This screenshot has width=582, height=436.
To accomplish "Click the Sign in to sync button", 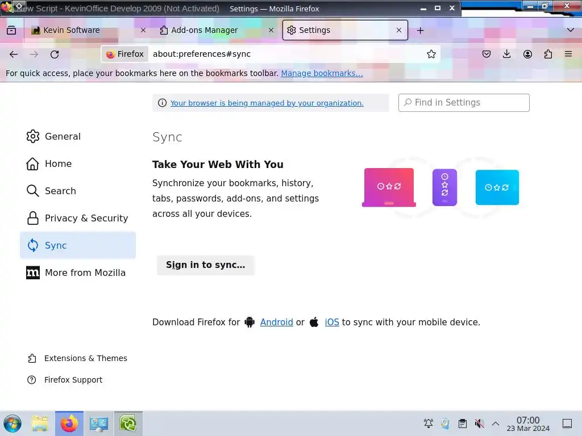I will [205, 265].
